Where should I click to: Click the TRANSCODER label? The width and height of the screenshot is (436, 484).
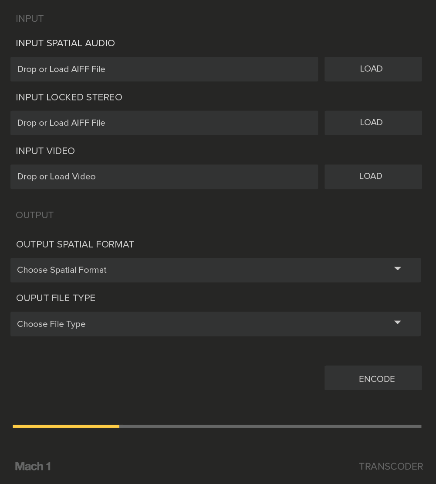(391, 467)
